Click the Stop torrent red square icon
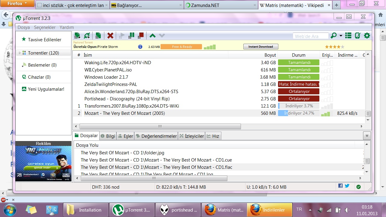The height and width of the screenshot is (217, 386). coord(141,36)
